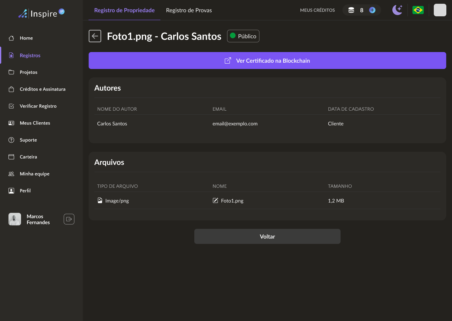Click author name Carlos Santos in table

112,124
